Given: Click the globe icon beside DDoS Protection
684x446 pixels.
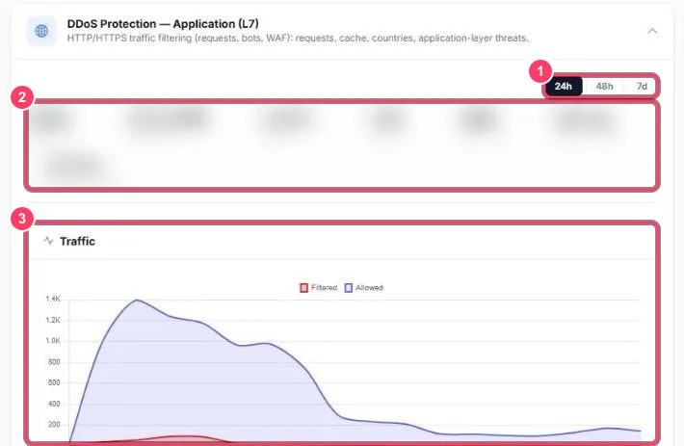Looking at the screenshot, I should pyautogui.click(x=41, y=31).
